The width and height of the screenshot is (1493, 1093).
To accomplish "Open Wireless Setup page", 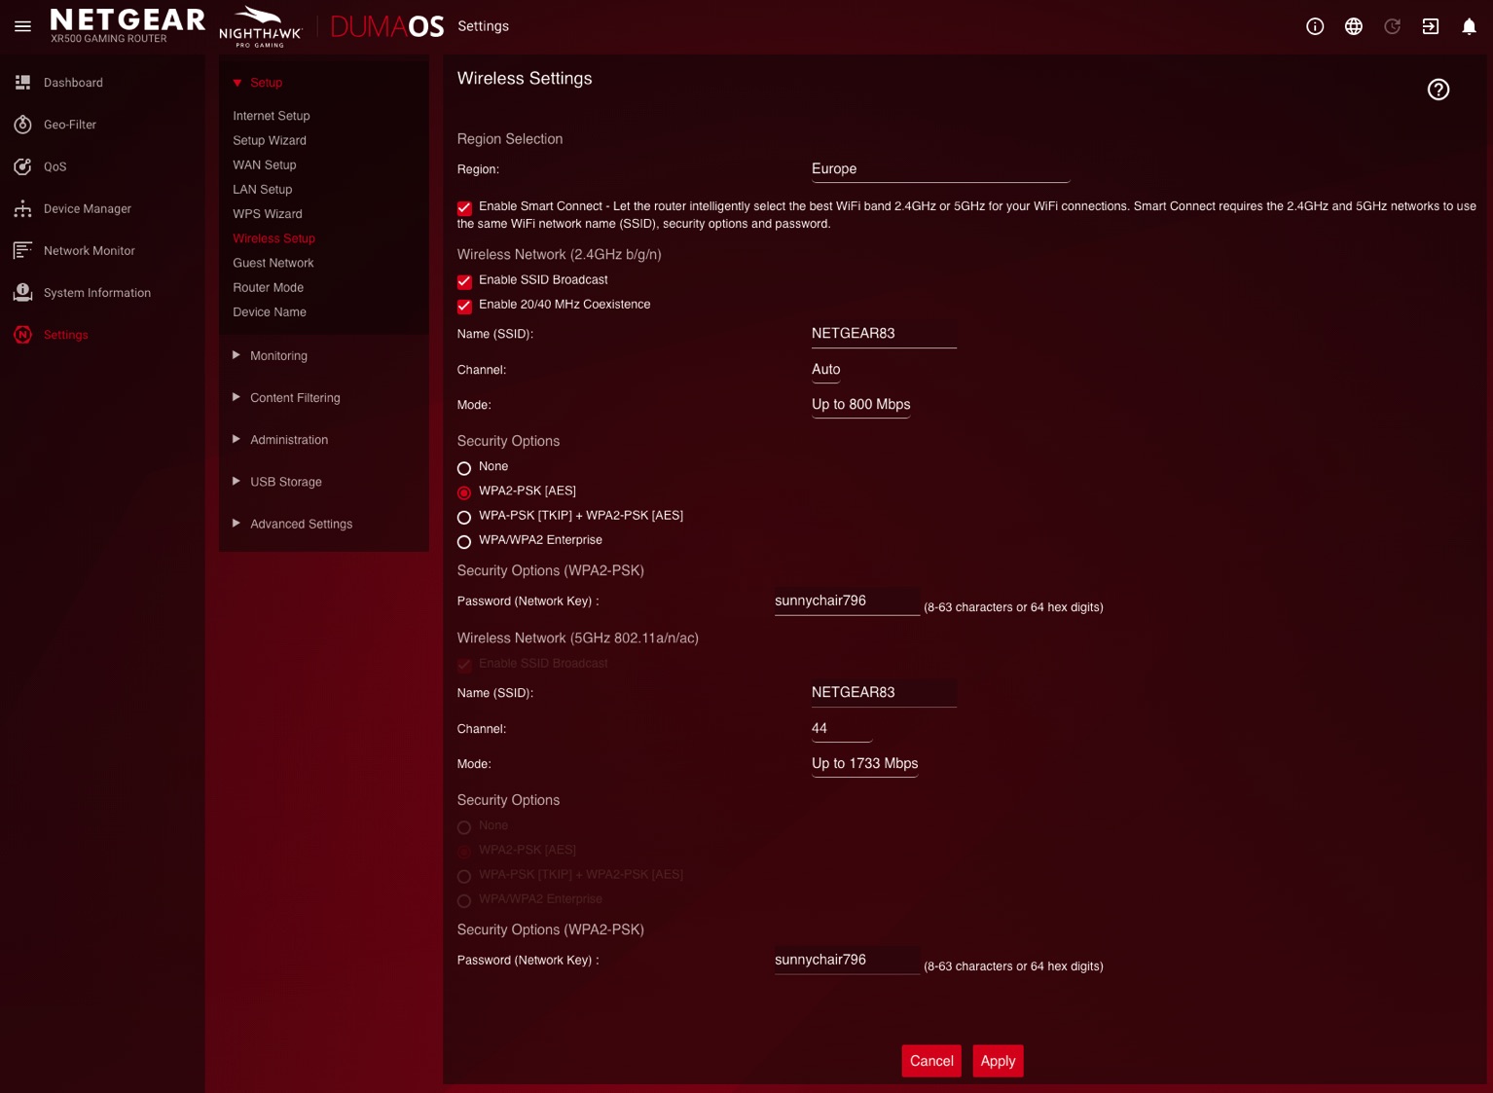I will (x=274, y=238).
